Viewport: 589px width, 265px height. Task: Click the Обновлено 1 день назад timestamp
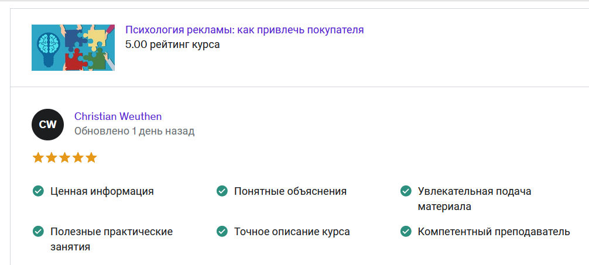pyautogui.click(x=135, y=132)
